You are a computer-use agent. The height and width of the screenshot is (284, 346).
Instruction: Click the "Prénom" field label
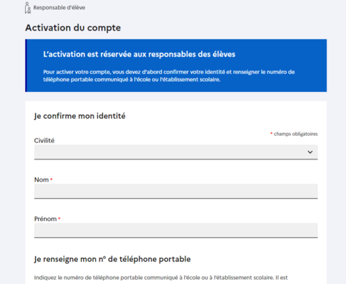click(x=45, y=219)
